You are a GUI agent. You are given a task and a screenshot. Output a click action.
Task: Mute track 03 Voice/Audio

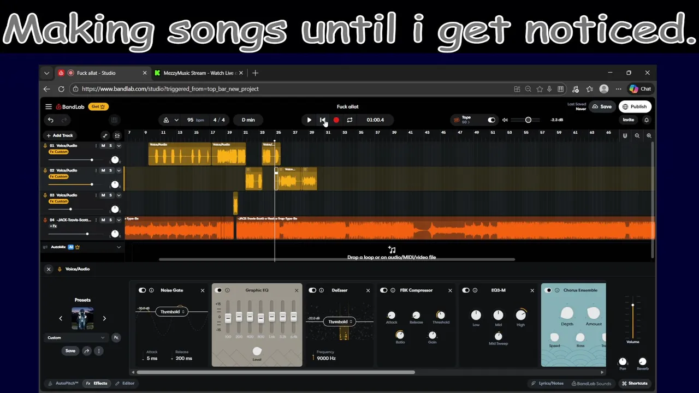pos(103,195)
